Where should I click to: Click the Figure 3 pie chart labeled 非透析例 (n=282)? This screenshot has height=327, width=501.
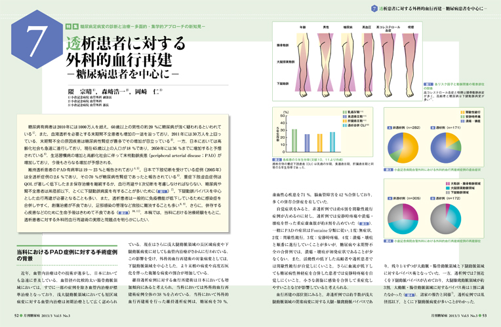403,148
